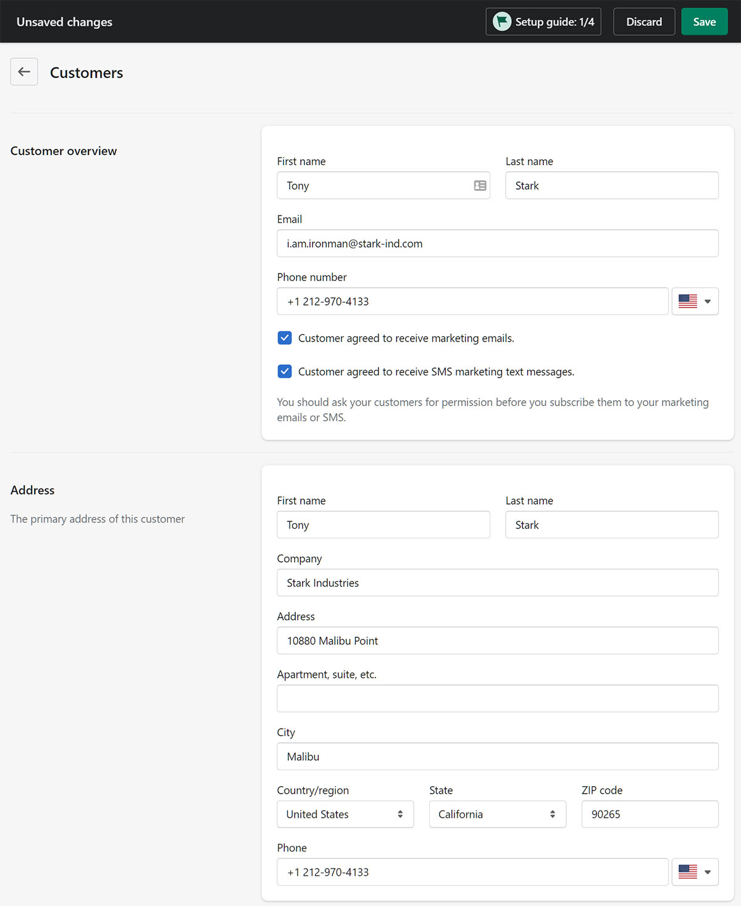The image size is (741, 906).
Task: Open country code dropdown arrow for Phone number
Action: pos(708,301)
